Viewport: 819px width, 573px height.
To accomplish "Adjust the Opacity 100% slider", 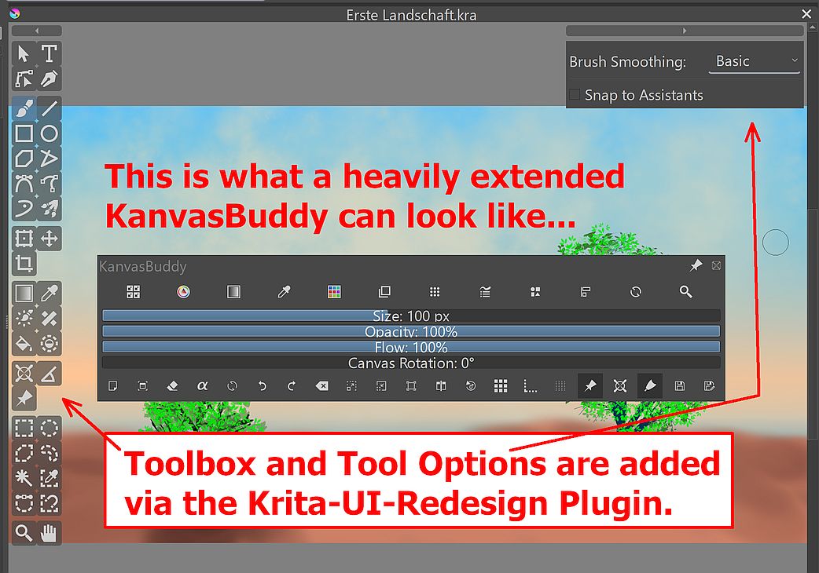I will (411, 331).
